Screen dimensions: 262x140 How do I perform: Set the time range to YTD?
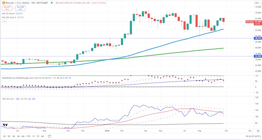(x=28, y=136)
